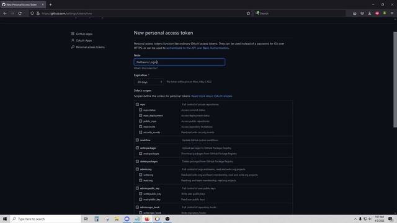
Task: Check the repo:invite scope
Action: tap(141, 126)
